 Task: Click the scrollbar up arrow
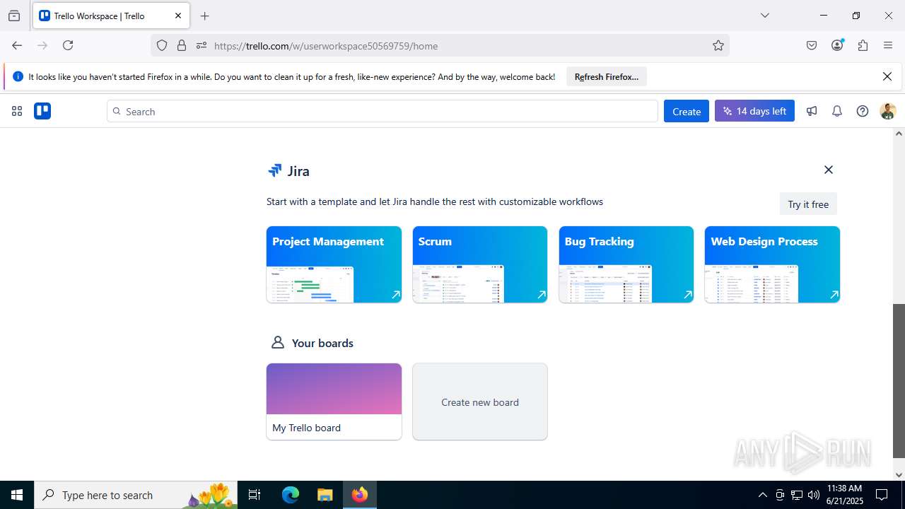tap(899, 134)
